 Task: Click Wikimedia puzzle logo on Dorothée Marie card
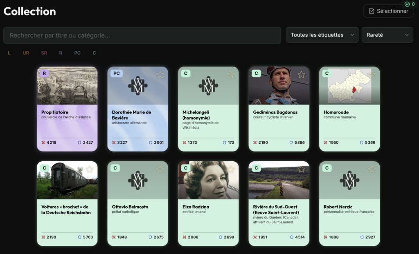pyautogui.click(x=137, y=86)
